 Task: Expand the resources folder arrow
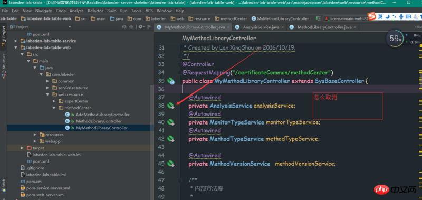35,135
